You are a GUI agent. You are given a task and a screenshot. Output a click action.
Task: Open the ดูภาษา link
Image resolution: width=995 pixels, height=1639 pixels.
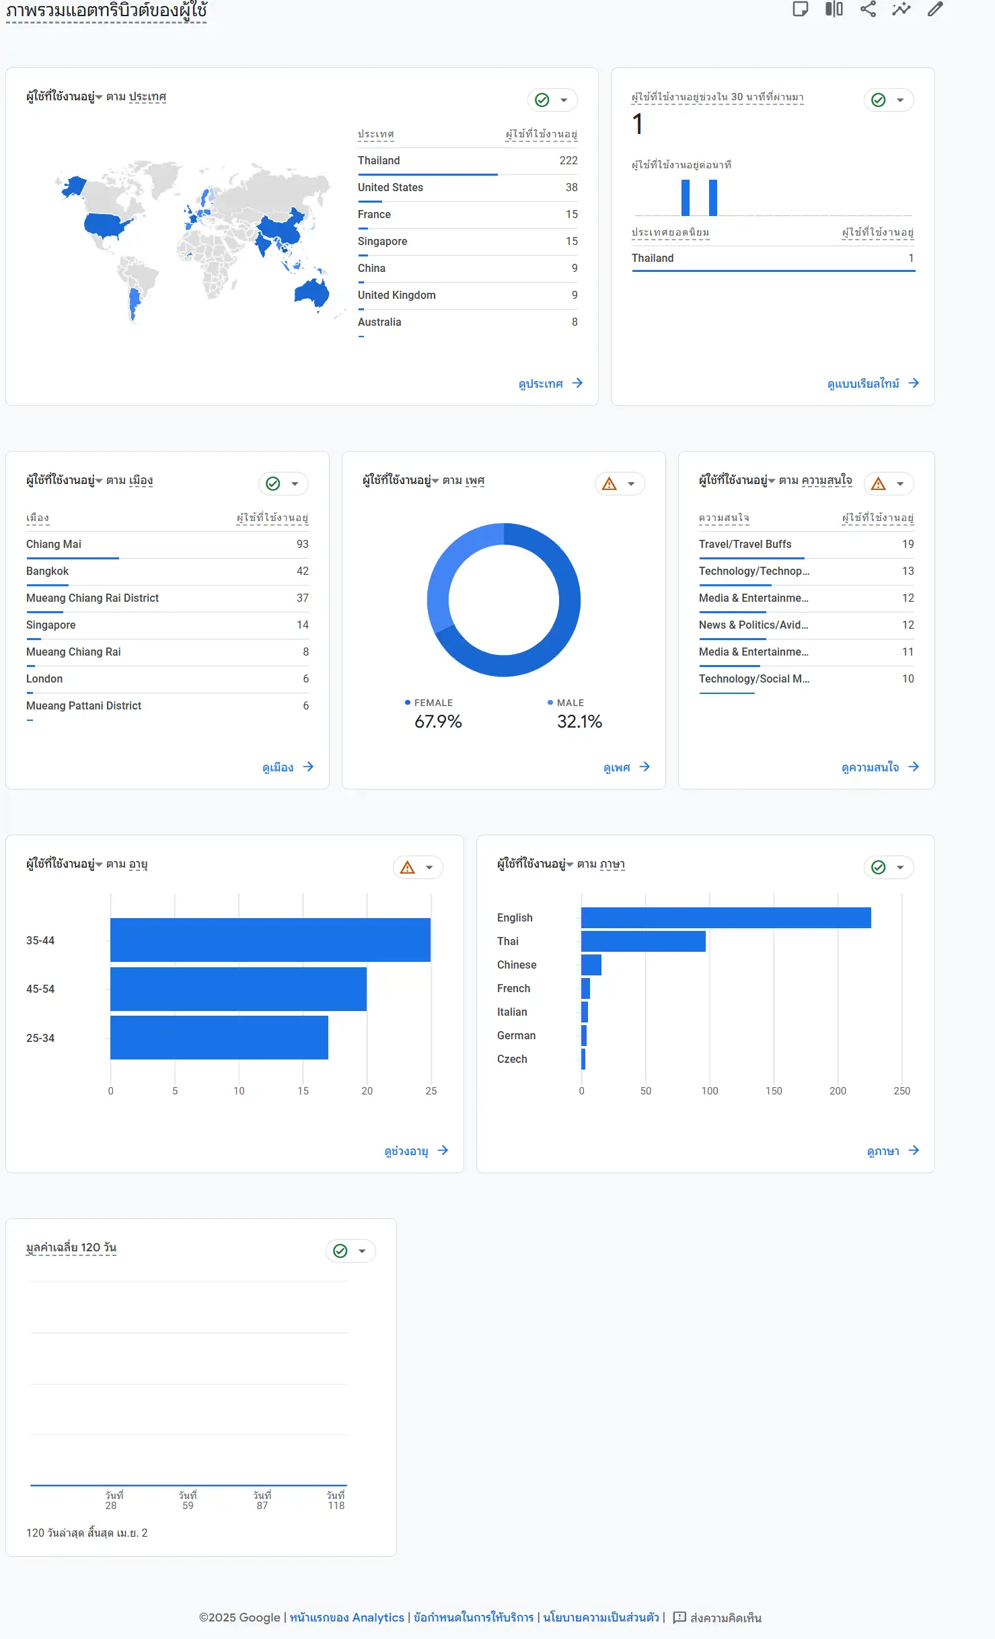tap(893, 1151)
